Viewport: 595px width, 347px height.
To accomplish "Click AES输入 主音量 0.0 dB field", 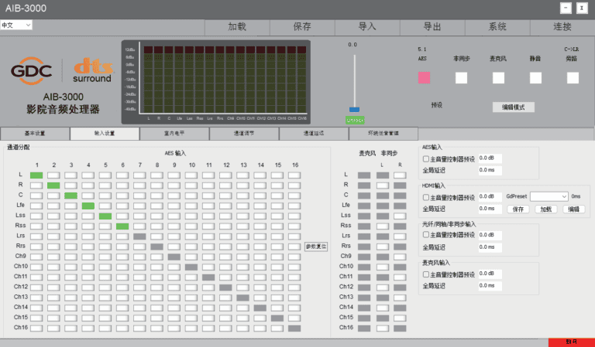I will pos(490,158).
